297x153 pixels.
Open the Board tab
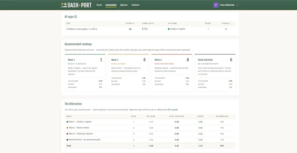99,5
